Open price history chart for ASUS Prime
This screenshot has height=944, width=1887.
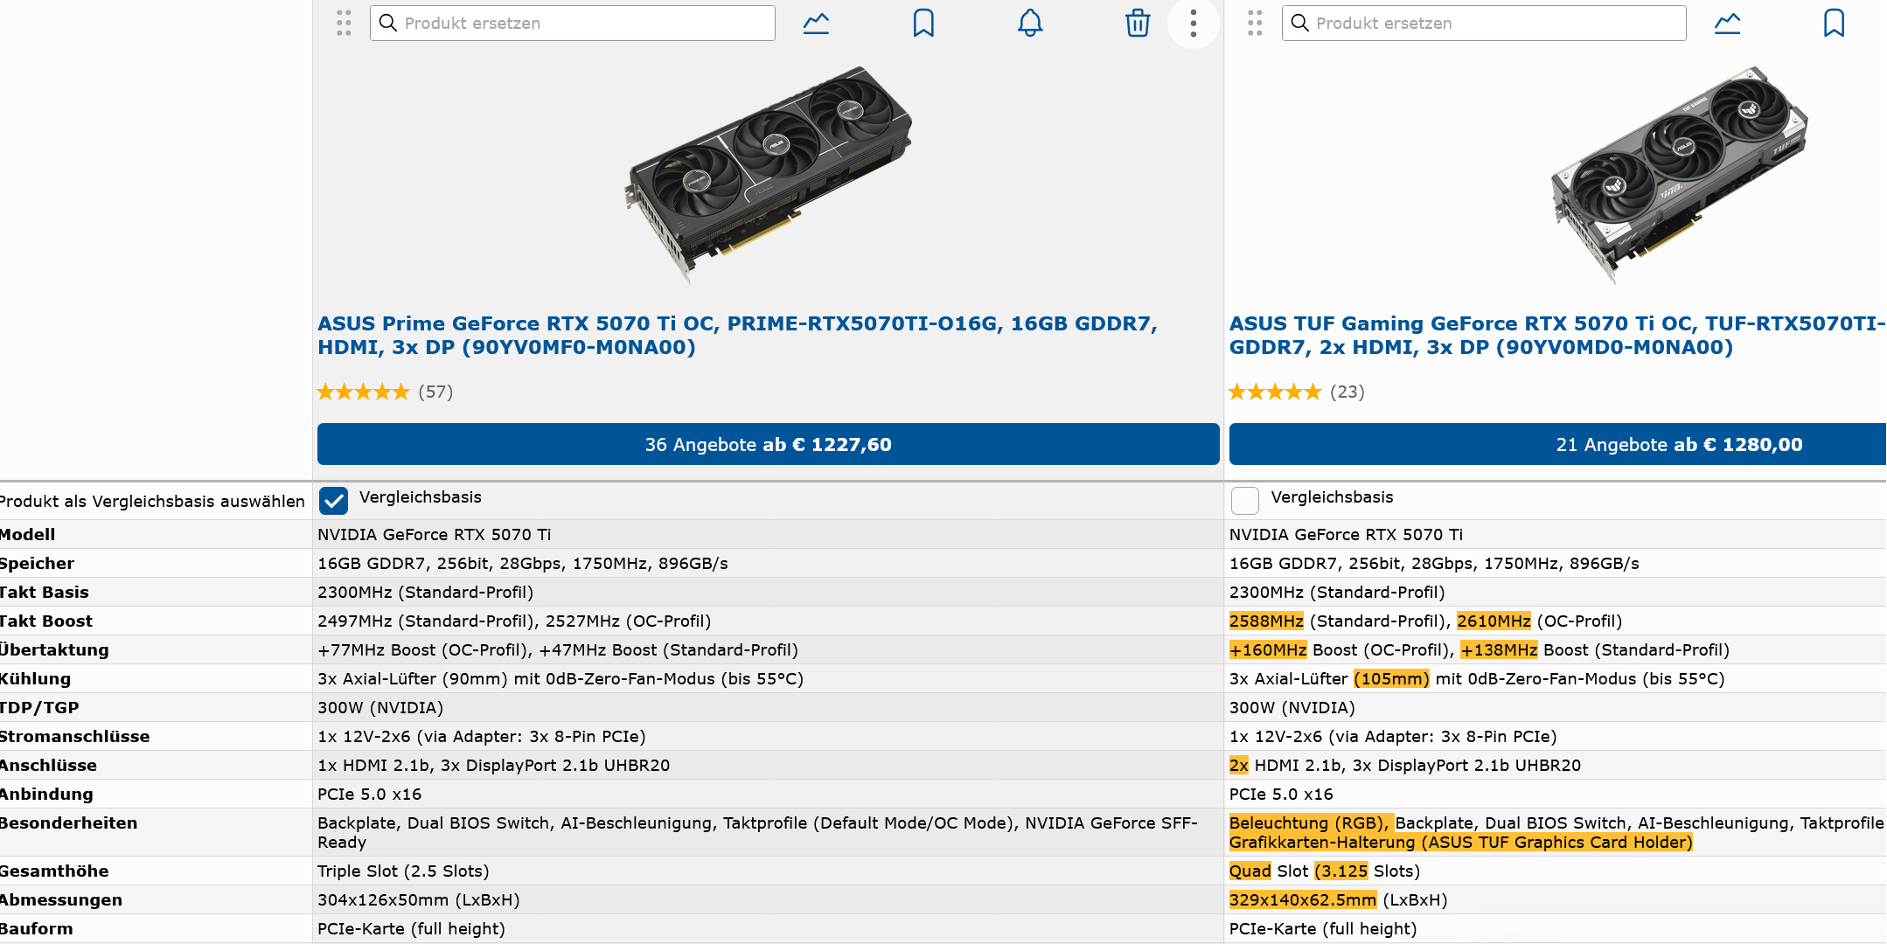[x=816, y=23]
